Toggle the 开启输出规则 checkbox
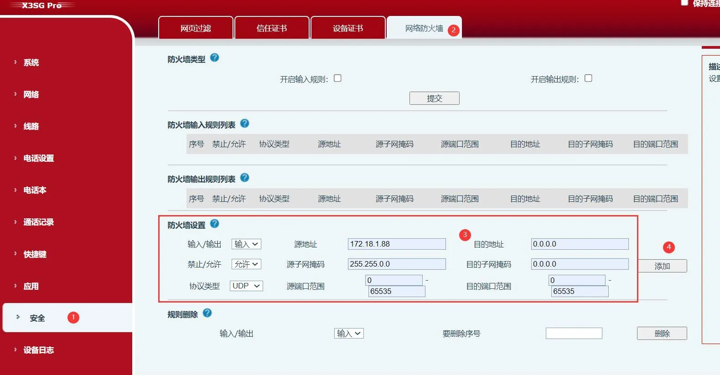Viewport: 720px width, 375px height. coord(588,78)
